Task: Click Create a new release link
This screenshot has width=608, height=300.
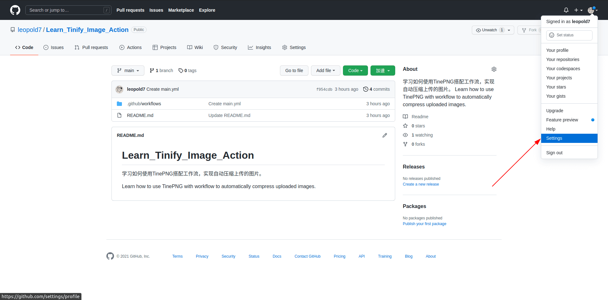Action: pyautogui.click(x=421, y=184)
